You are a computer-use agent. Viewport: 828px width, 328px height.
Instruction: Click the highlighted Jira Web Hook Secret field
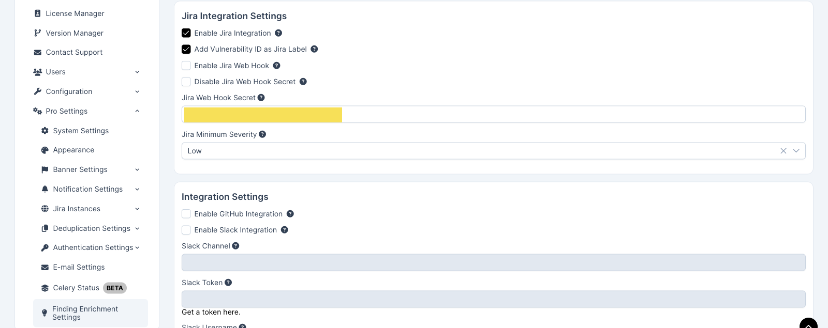click(494, 114)
